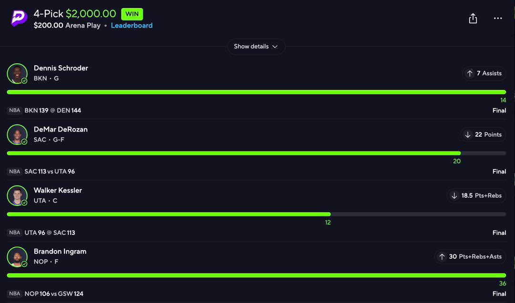
Task: Click the 7 Assists label
Action: pos(489,73)
